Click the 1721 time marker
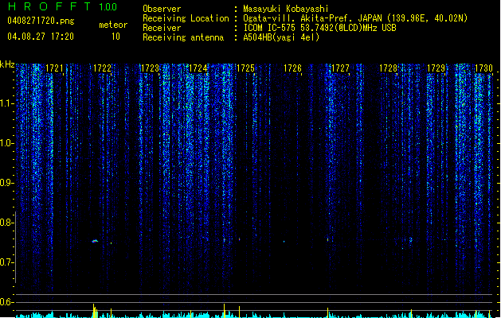The image size is (501, 318). coord(54,68)
